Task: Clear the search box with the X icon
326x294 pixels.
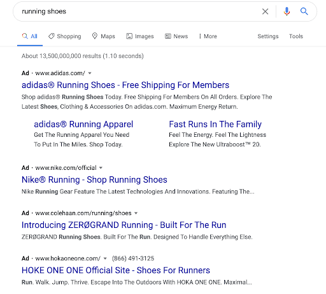Action: click(x=265, y=11)
